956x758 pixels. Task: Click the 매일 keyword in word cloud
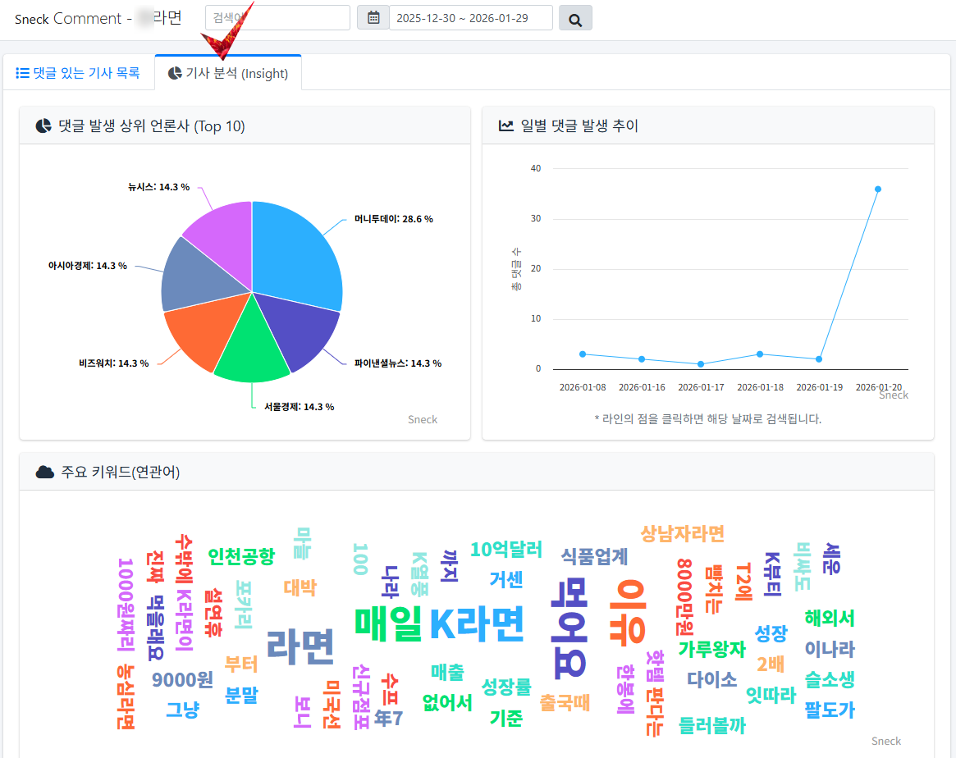[x=388, y=623]
